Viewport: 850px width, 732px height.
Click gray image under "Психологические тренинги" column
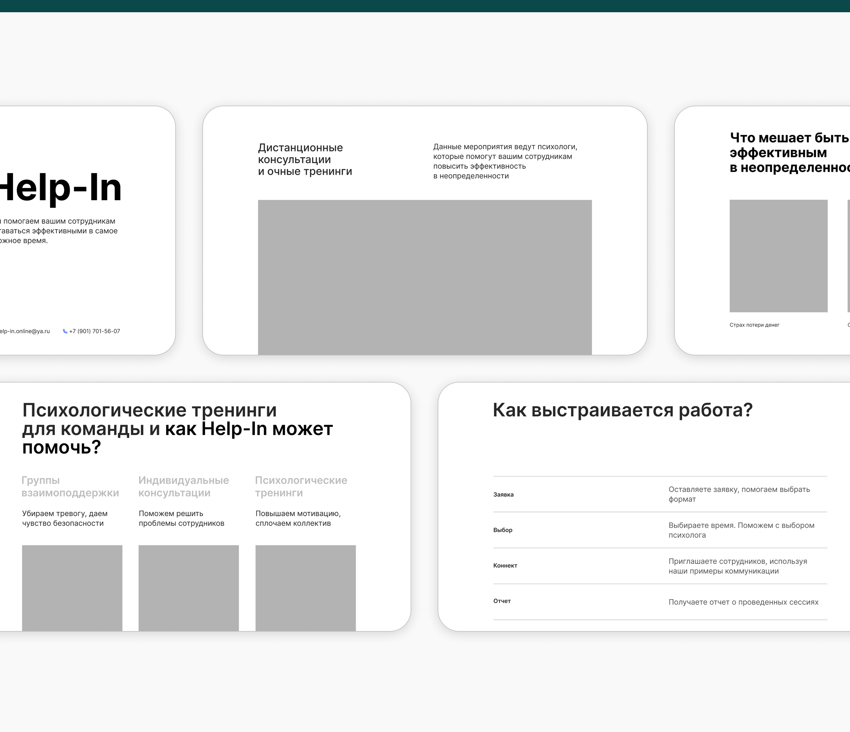coord(306,588)
